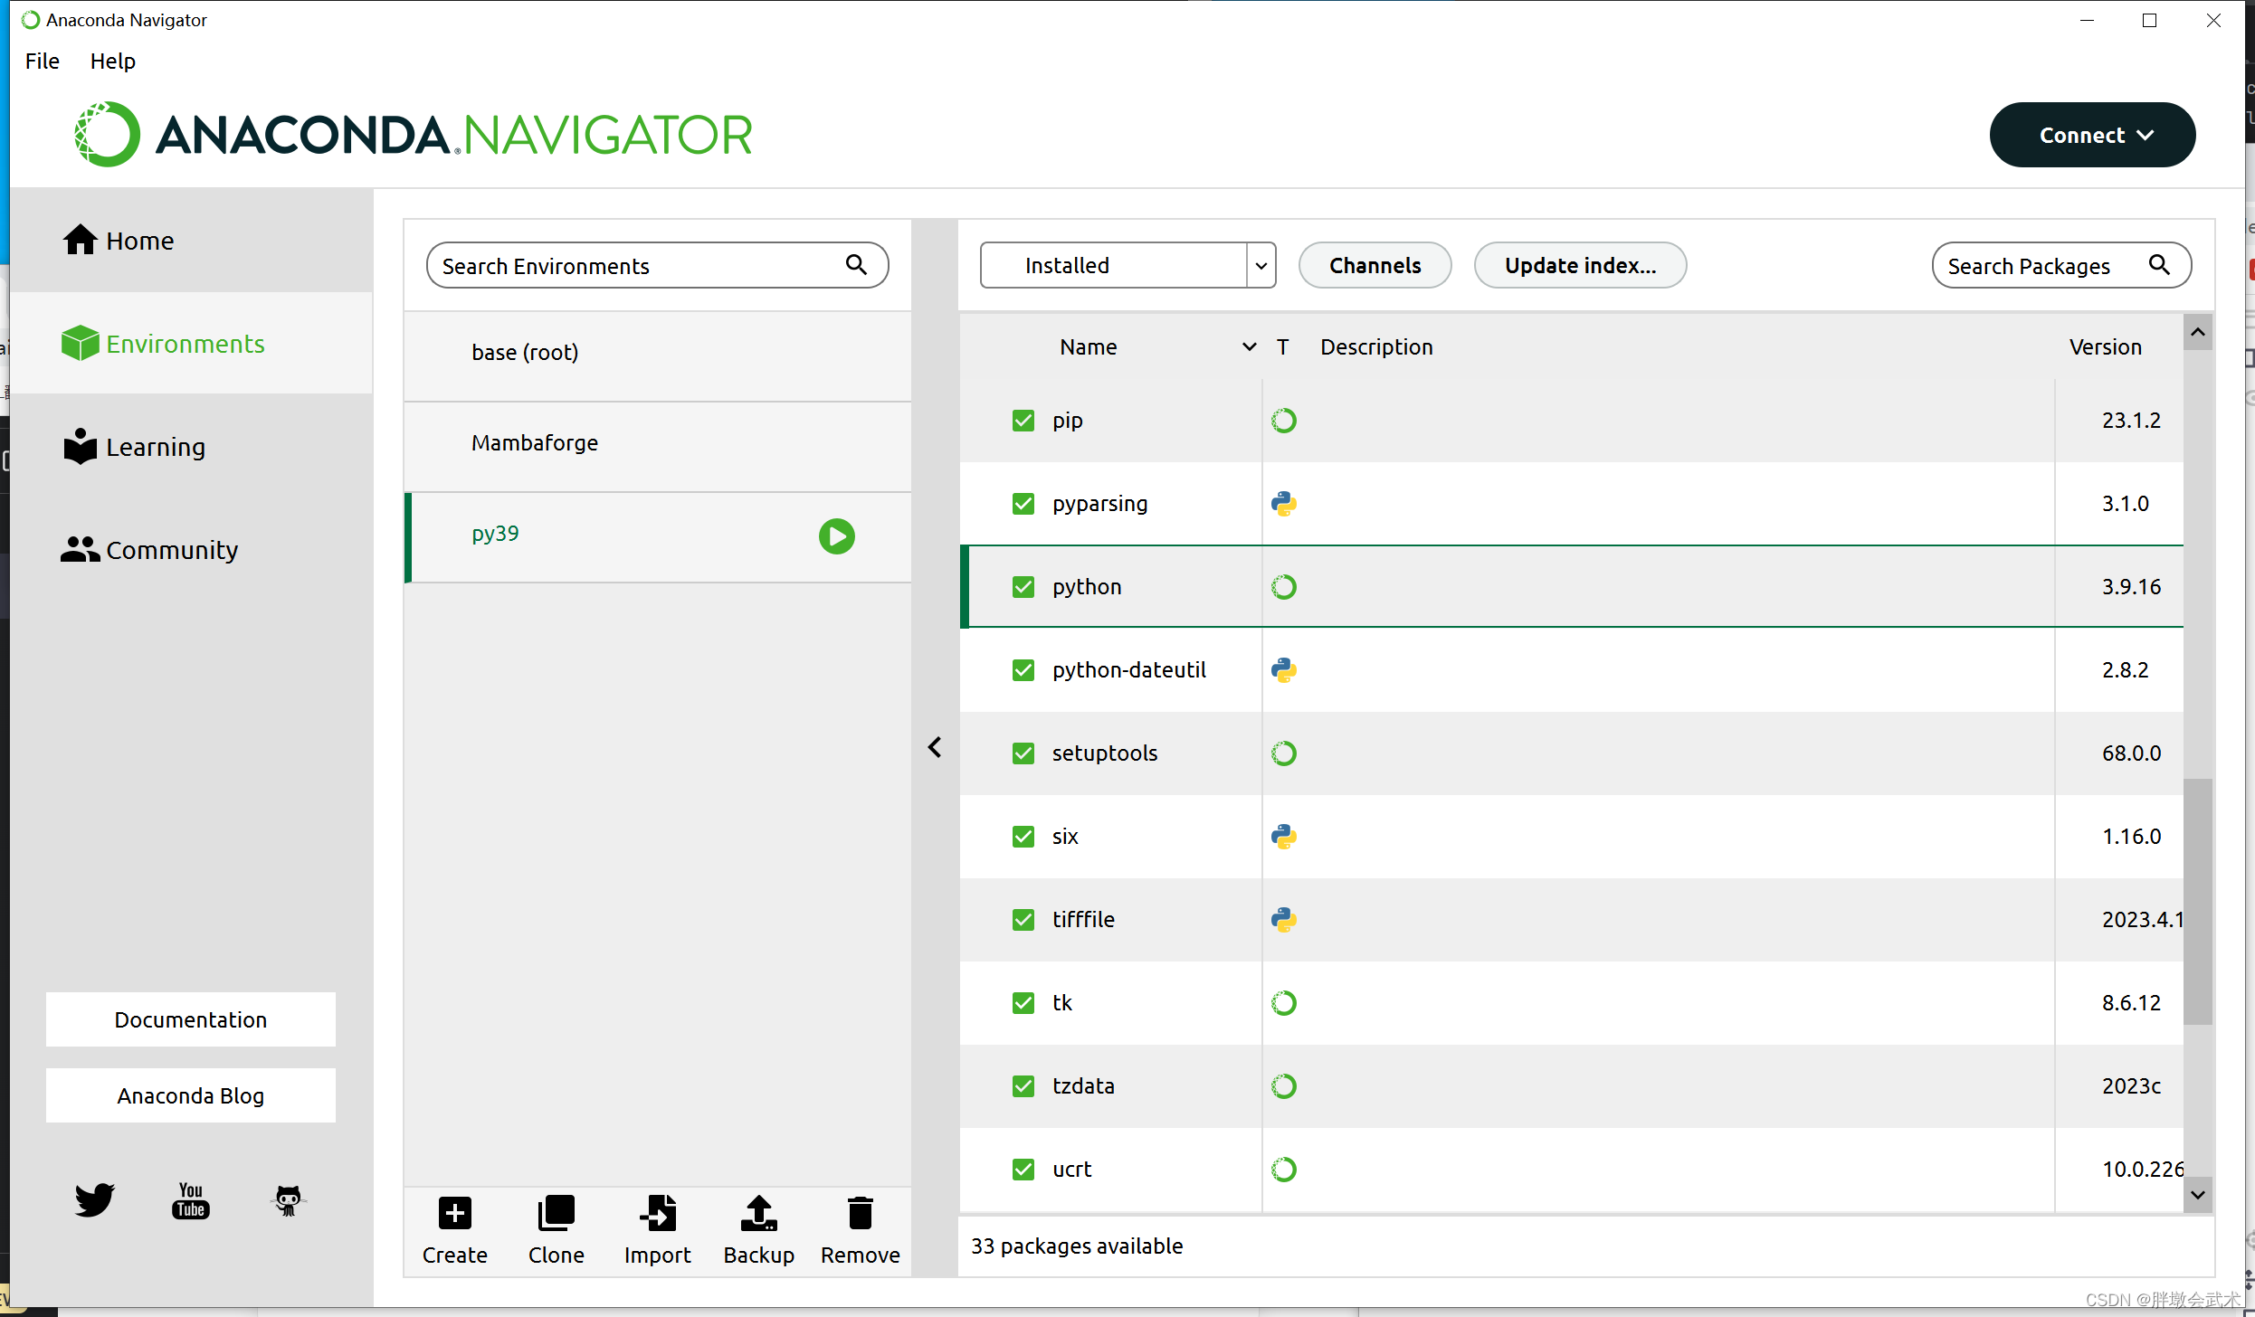Click the package list scrollbar thumb

point(2197,902)
